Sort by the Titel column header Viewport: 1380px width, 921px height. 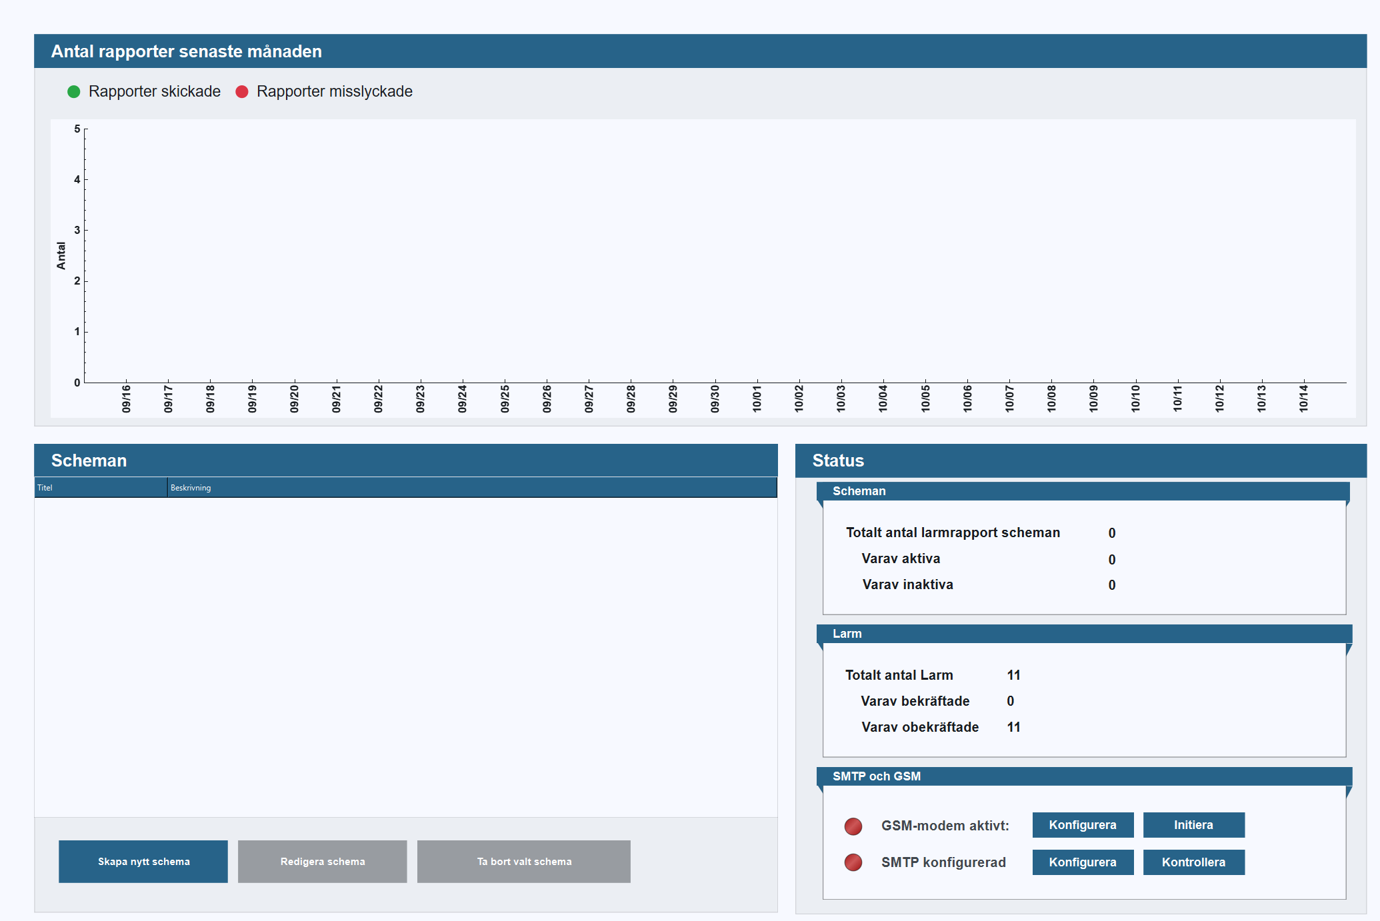pos(100,488)
